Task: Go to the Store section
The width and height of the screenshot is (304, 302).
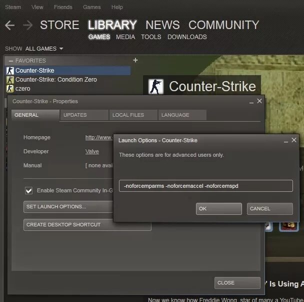Action: click(59, 25)
